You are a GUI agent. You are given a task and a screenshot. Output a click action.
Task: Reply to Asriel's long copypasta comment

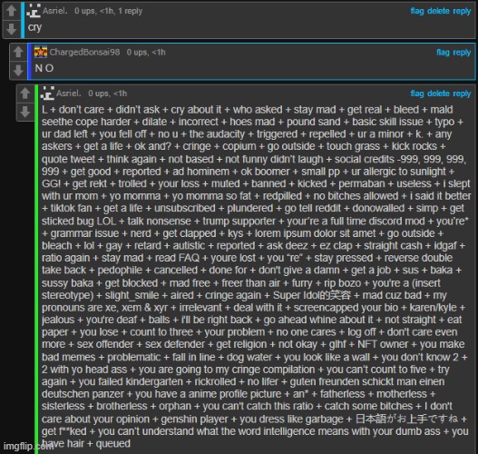tap(462, 94)
